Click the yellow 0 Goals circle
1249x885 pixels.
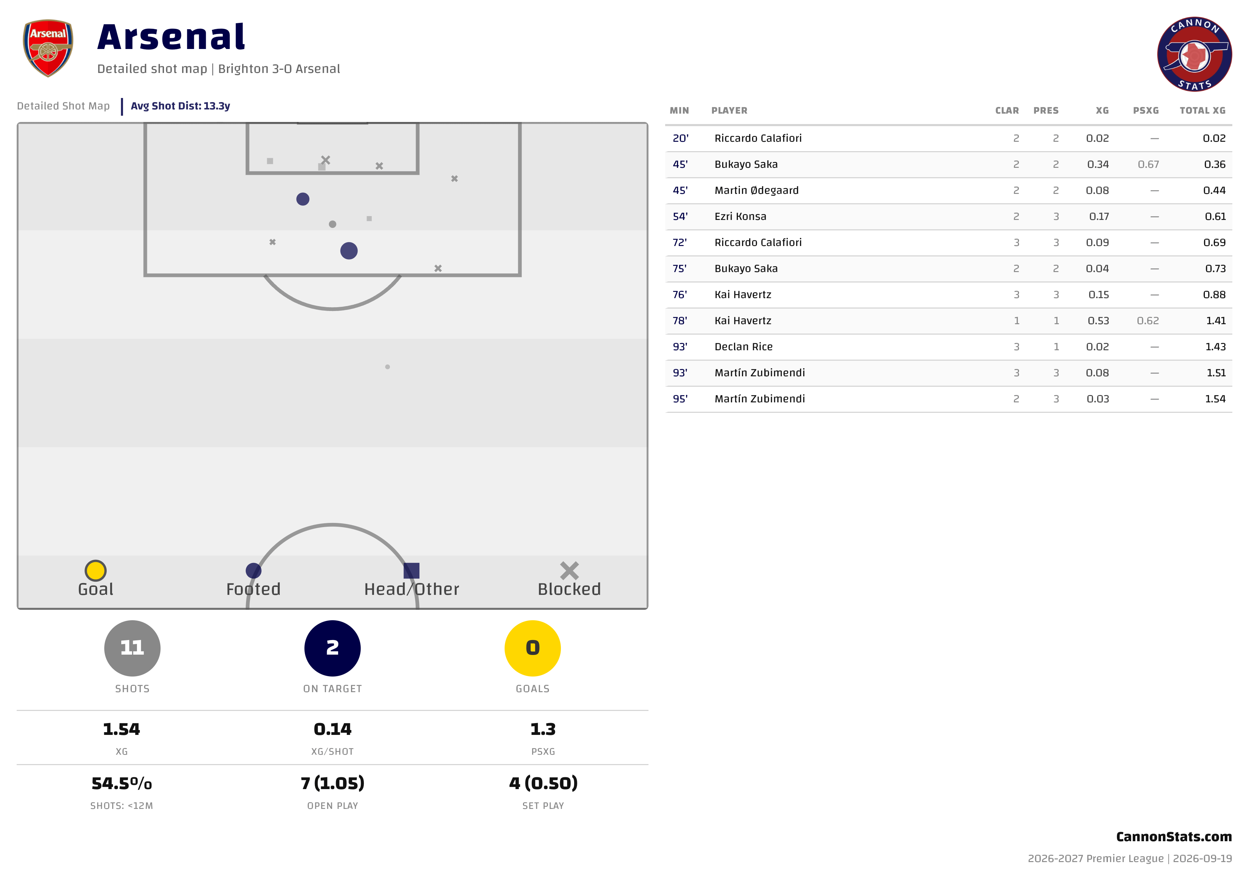532,648
